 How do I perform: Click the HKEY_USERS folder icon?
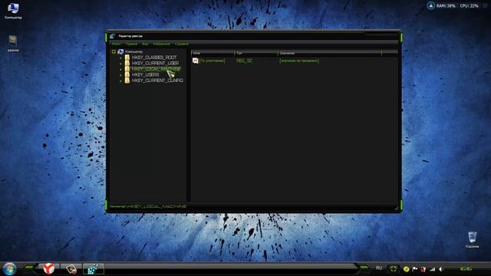[127, 75]
